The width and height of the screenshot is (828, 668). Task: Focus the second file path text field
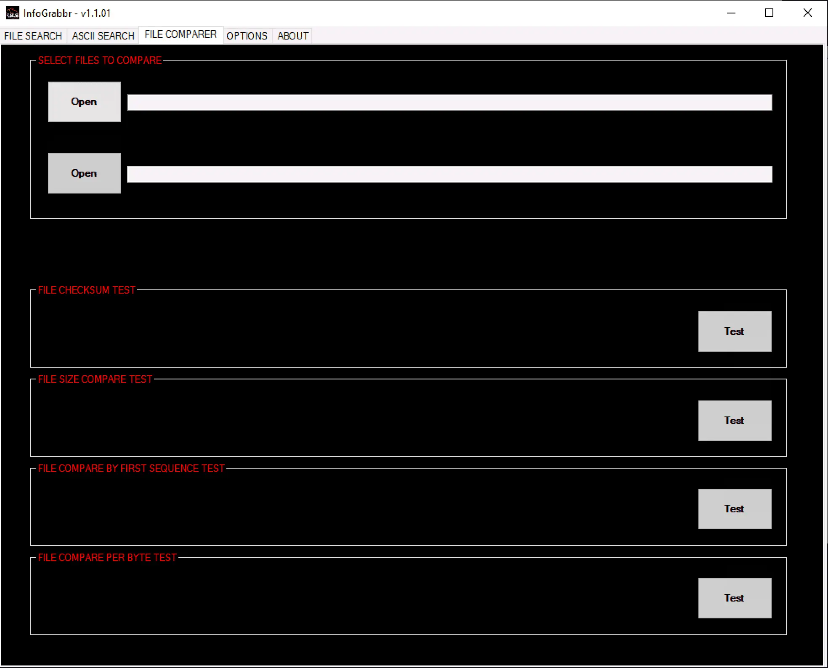(450, 174)
